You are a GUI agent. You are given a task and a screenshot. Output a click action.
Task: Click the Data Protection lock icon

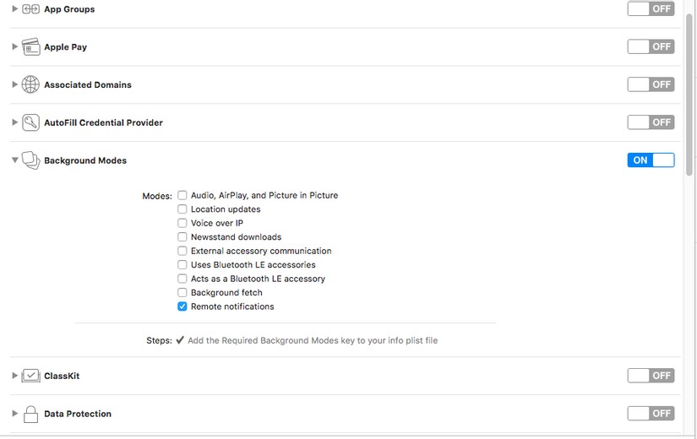point(30,414)
